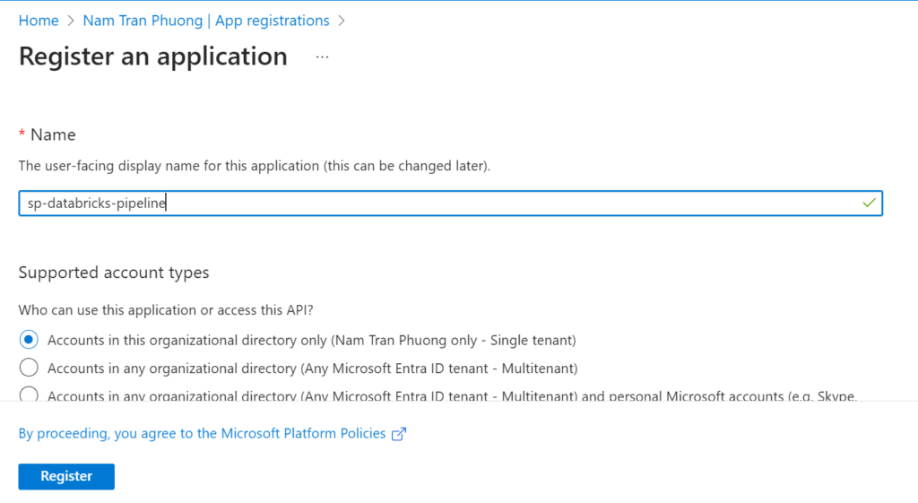Screen dimensions: 918x503
Task: Click the breadcrumb chevron after Home
Action: click(70, 21)
